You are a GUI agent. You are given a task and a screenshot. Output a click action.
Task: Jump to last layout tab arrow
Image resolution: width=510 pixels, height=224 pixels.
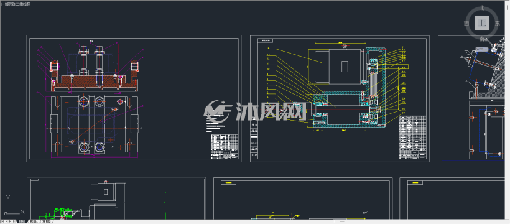point(14,222)
